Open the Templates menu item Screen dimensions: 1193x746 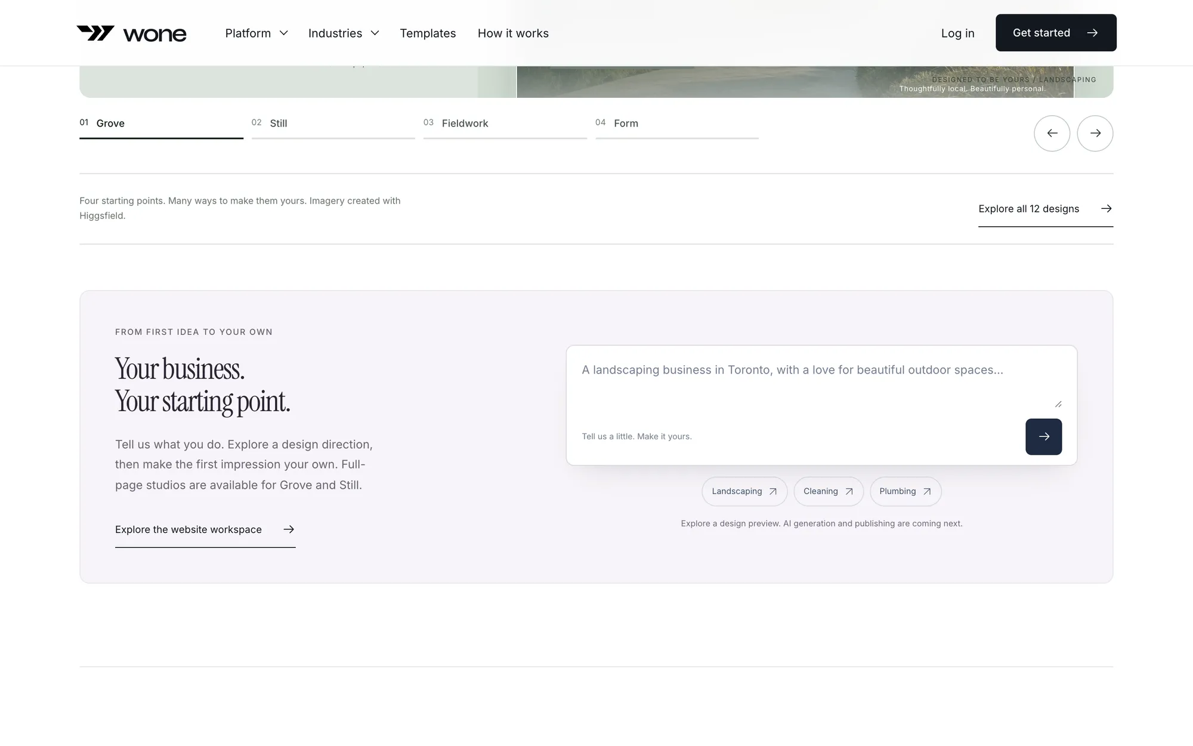tap(428, 33)
